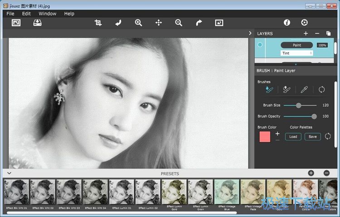340x217 pixels.
Task: Select the Pan move tool
Action: point(159,23)
